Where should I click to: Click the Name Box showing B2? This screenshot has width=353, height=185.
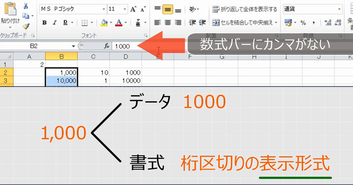tap(34, 46)
